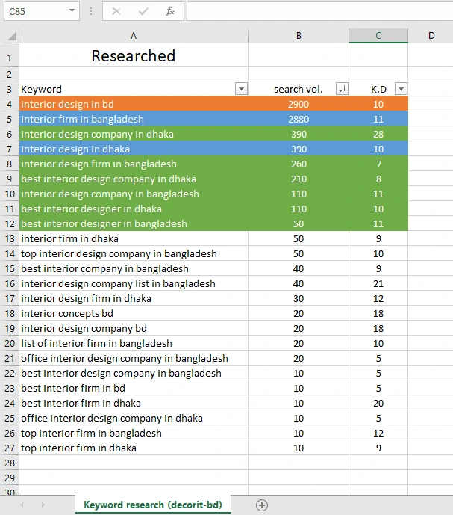This screenshot has height=515, width=453.
Task: Click the Select All corner triangle
Action: tap(12, 36)
